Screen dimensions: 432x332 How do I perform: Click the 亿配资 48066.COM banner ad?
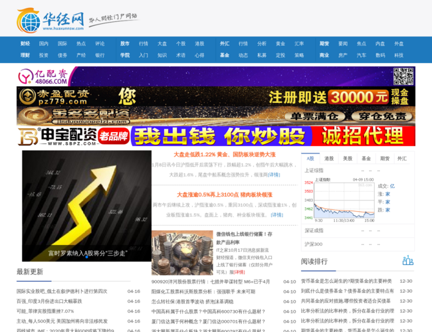[x=216, y=76]
